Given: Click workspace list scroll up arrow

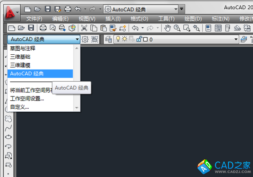Looking at the screenshot, I should click(77, 48).
